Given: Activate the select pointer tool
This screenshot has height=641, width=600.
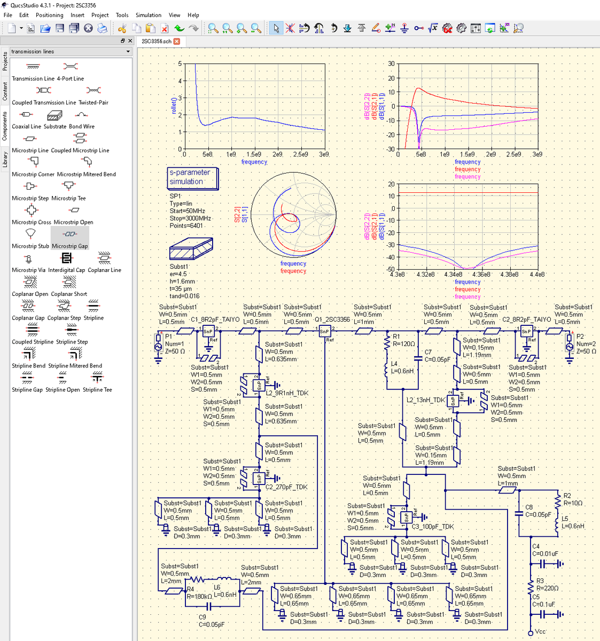Looking at the screenshot, I should [x=276, y=28].
